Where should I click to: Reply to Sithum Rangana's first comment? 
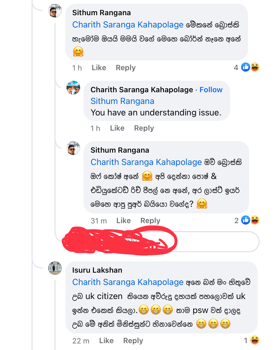[x=126, y=68]
